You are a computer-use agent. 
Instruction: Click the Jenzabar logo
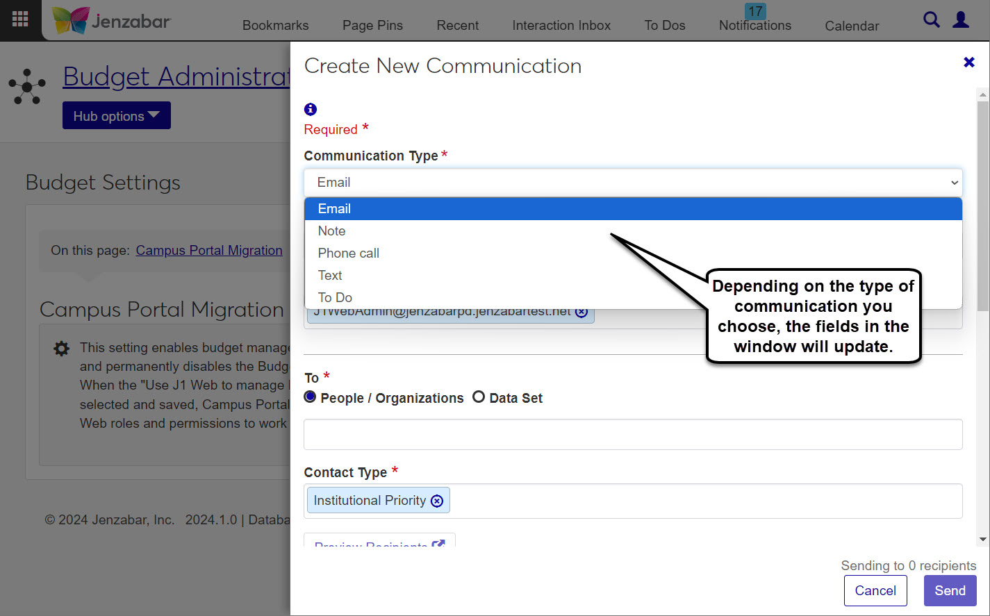click(x=111, y=21)
